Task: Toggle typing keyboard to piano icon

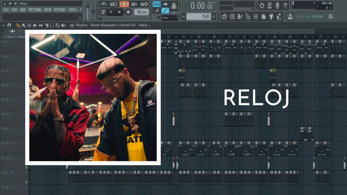Action: [x=157, y=4]
